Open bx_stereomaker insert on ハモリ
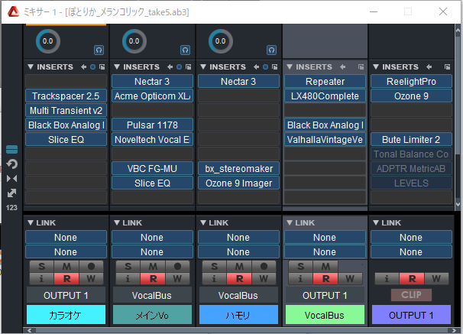This screenshot has height=334, width=463. click(238, 169)
